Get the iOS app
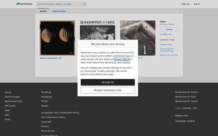This screenshot has width=218, height=136. click(x=195, y=108)
